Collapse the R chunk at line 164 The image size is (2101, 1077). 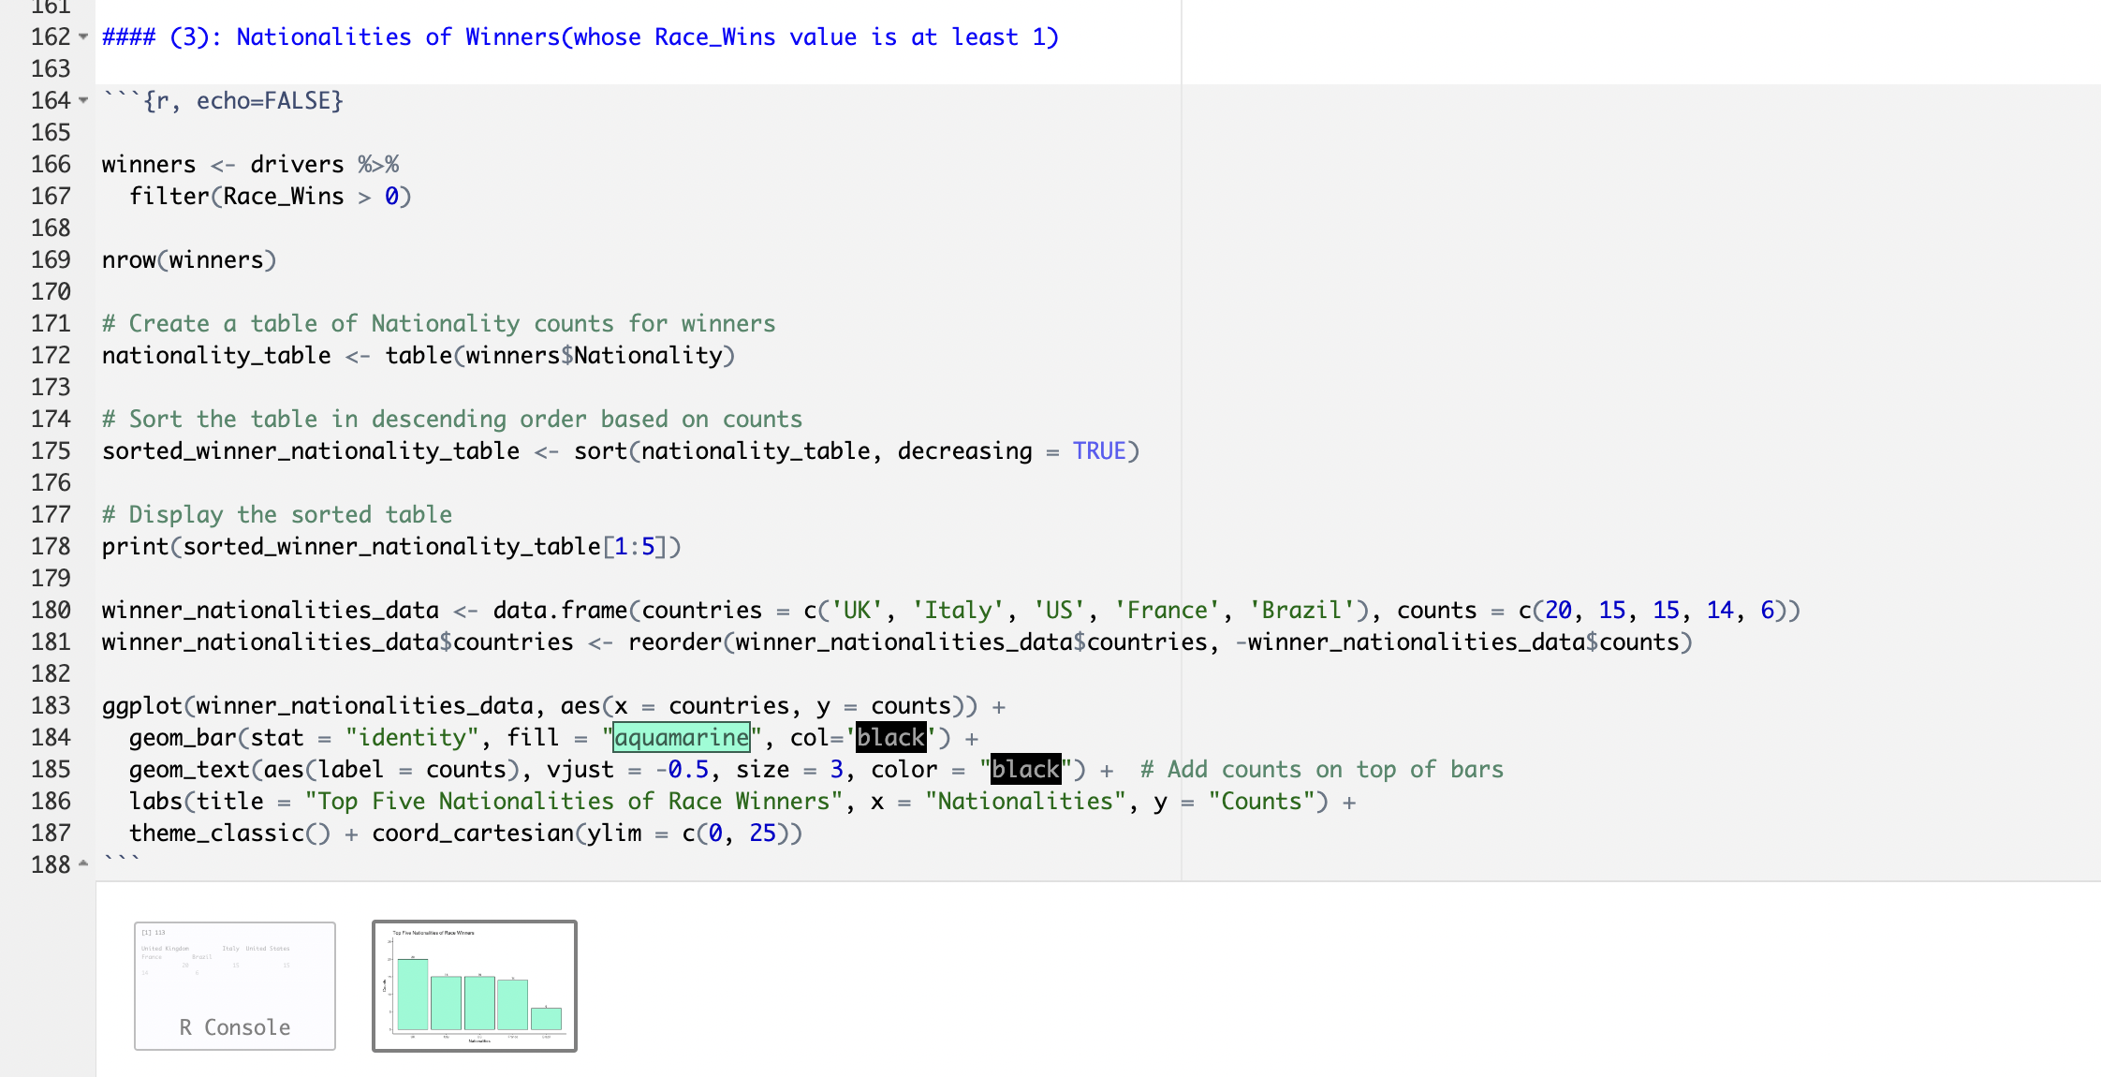coord(83,100)
